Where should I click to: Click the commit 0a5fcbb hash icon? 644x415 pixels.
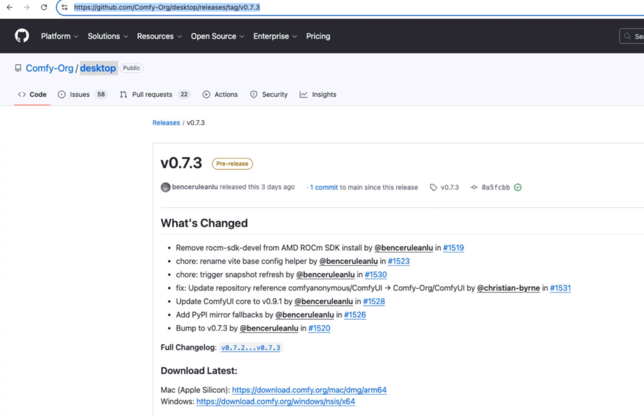(x=474, y=187)
